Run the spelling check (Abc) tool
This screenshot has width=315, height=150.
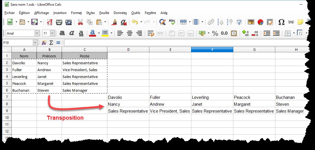pyautogui.click(x=172, y=22)
